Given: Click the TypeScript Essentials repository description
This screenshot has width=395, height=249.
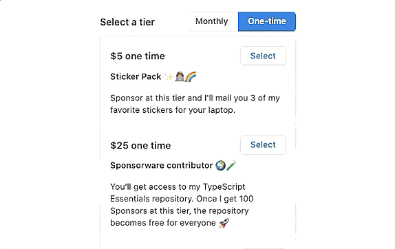Looking at the screenshot, I should click(182, 205).
